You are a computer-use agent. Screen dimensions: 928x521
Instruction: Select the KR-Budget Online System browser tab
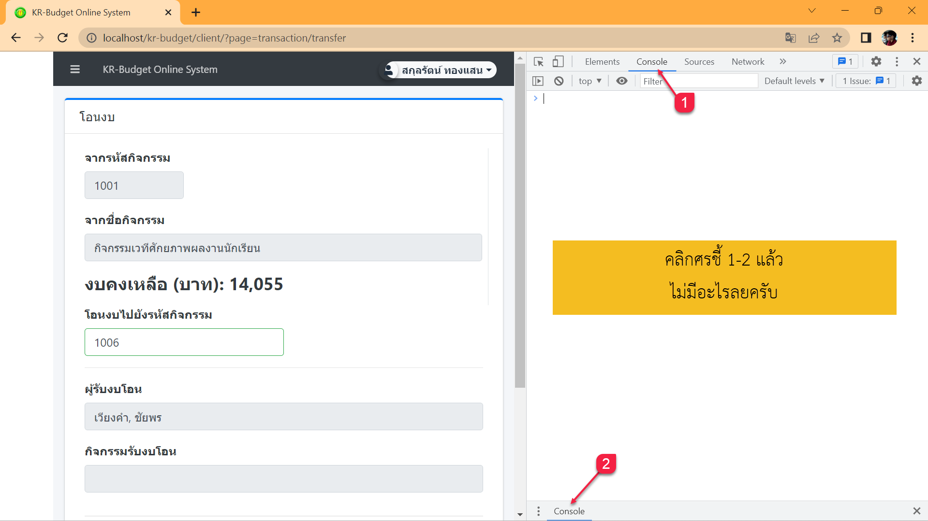coord(93,13)
